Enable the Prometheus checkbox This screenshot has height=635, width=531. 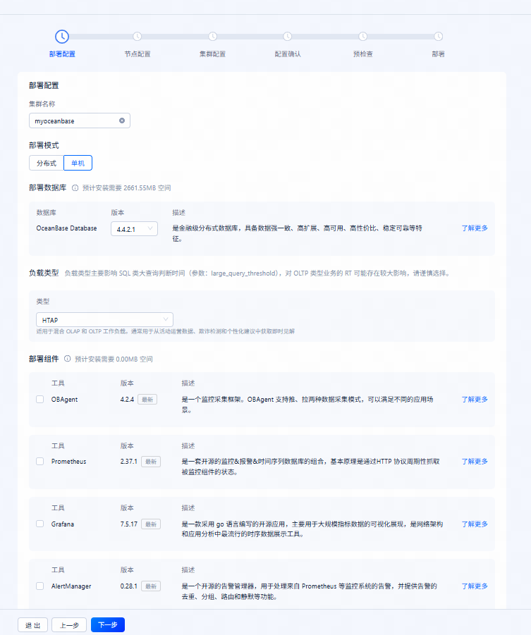point(39,461)
